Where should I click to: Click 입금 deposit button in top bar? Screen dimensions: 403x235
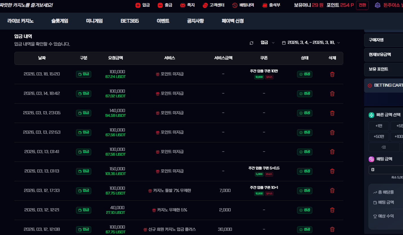pyautogui.click(x=143, y=5)
